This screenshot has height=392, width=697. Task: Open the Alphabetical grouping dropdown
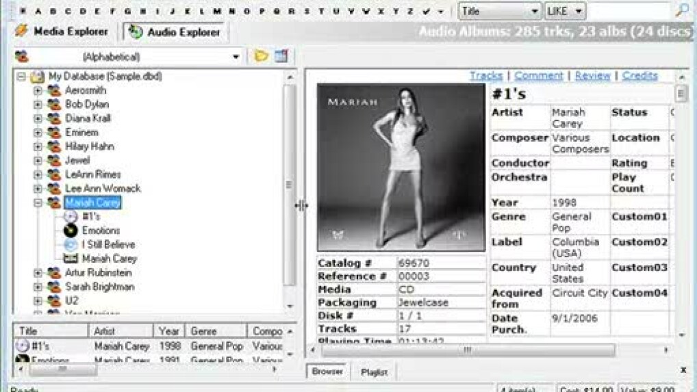[236, 57]
